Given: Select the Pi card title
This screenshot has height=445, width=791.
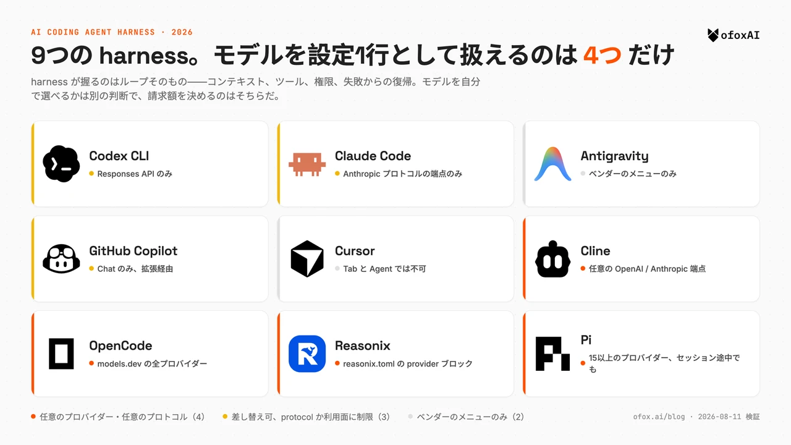Looking at the screenshot, I should coord(586,339).
